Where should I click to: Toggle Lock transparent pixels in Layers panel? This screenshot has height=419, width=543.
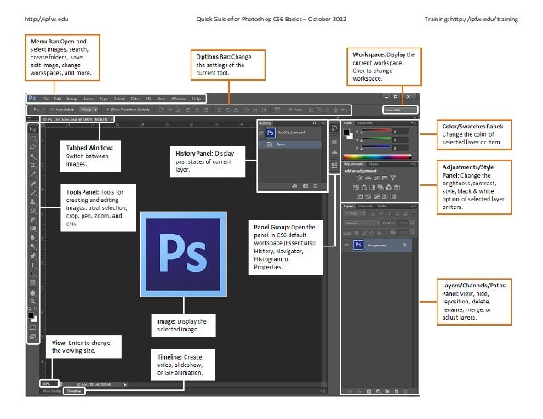coord(357,233)
